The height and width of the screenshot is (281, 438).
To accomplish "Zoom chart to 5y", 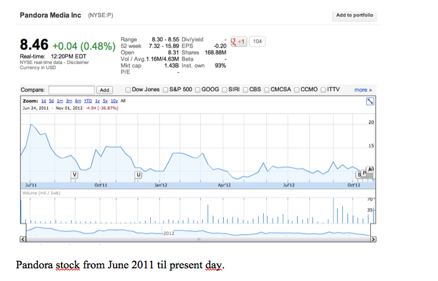I will coord(105,101).
